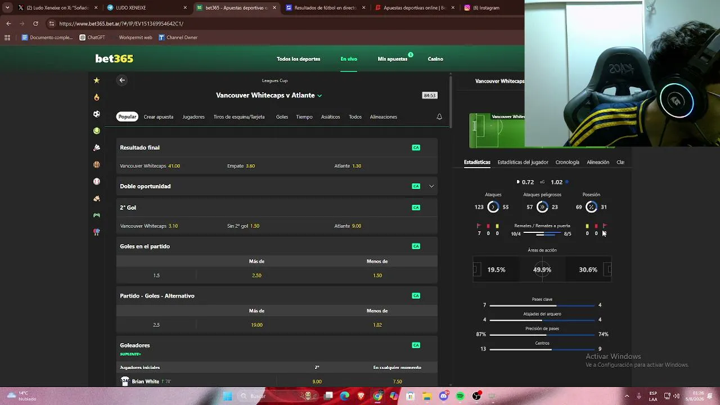Image resolution: width=720 pixels, height=405 pixels.
Task: Click the browser address bar URL
Action: click(121, 24)
